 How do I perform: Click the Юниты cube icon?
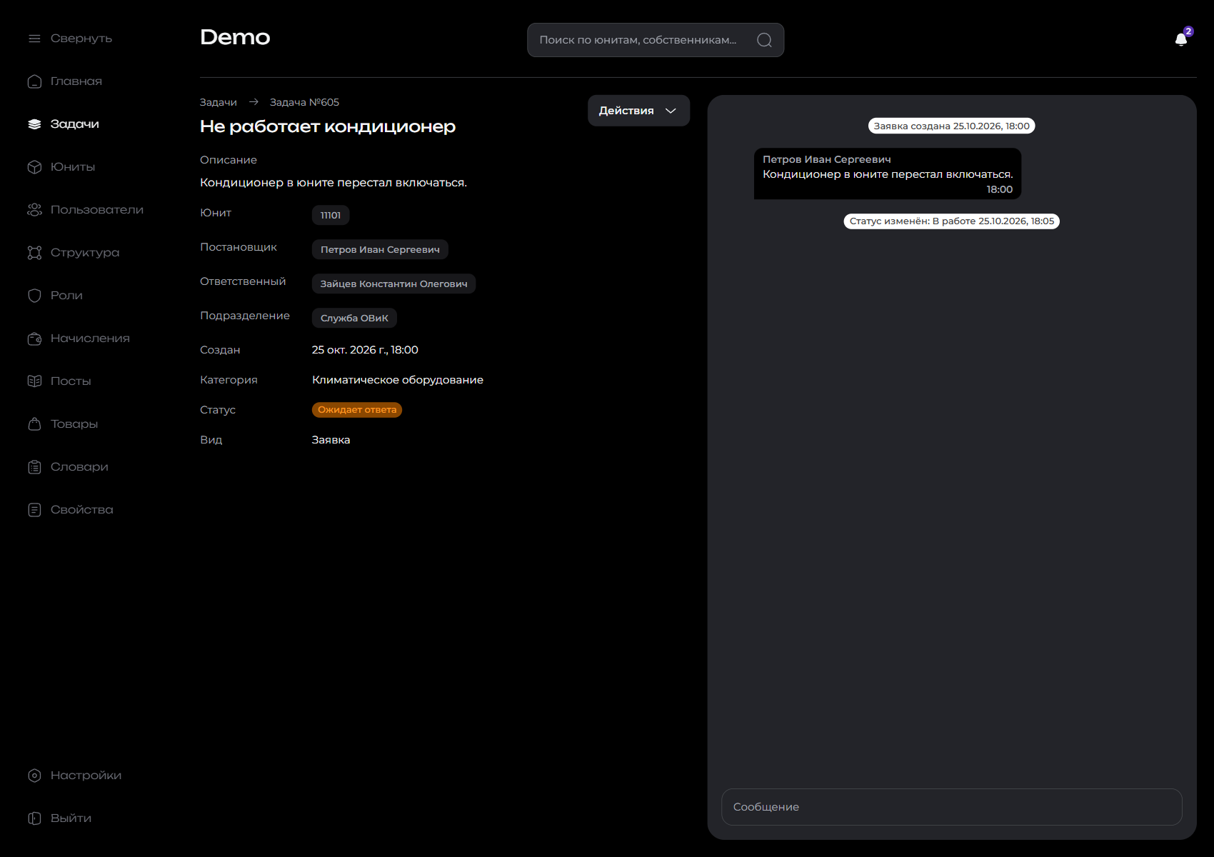(34, 167)
